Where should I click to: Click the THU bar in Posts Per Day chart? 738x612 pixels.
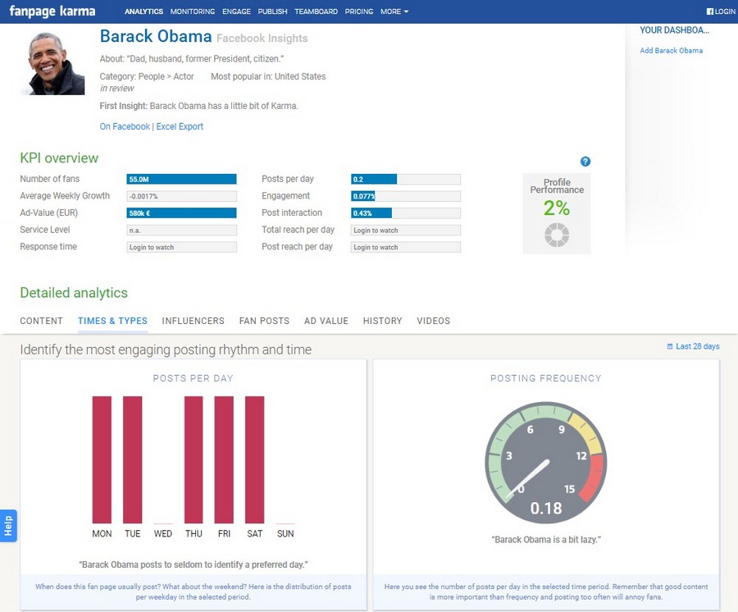194,460
